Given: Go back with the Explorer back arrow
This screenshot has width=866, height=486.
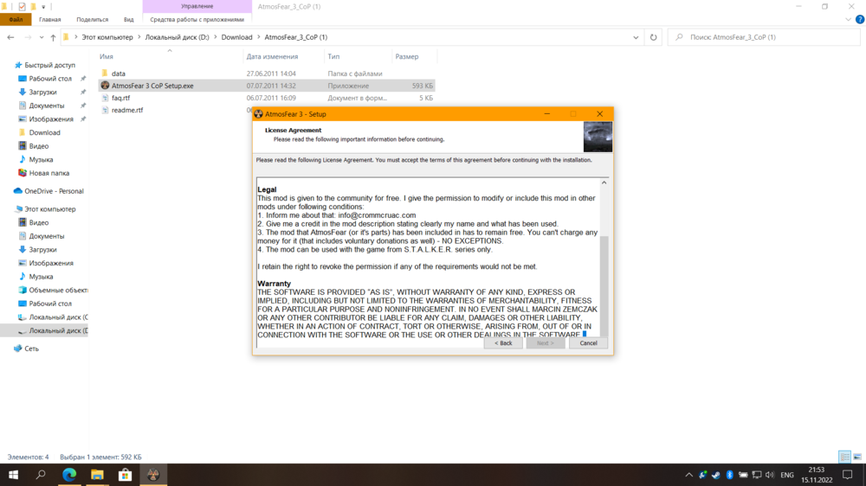Looking at the screenshot, I should pyautogui.click(x=10, y=37).
